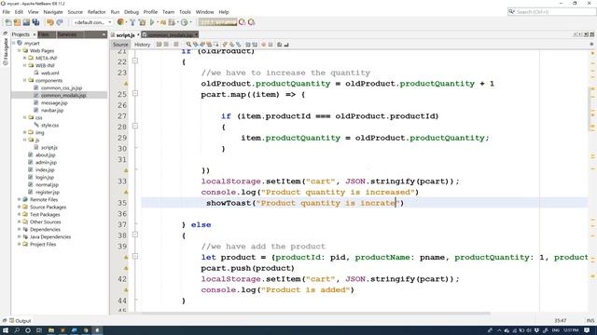
Task: Open the configuration dropdown showing default config
Action: (92, 22)
